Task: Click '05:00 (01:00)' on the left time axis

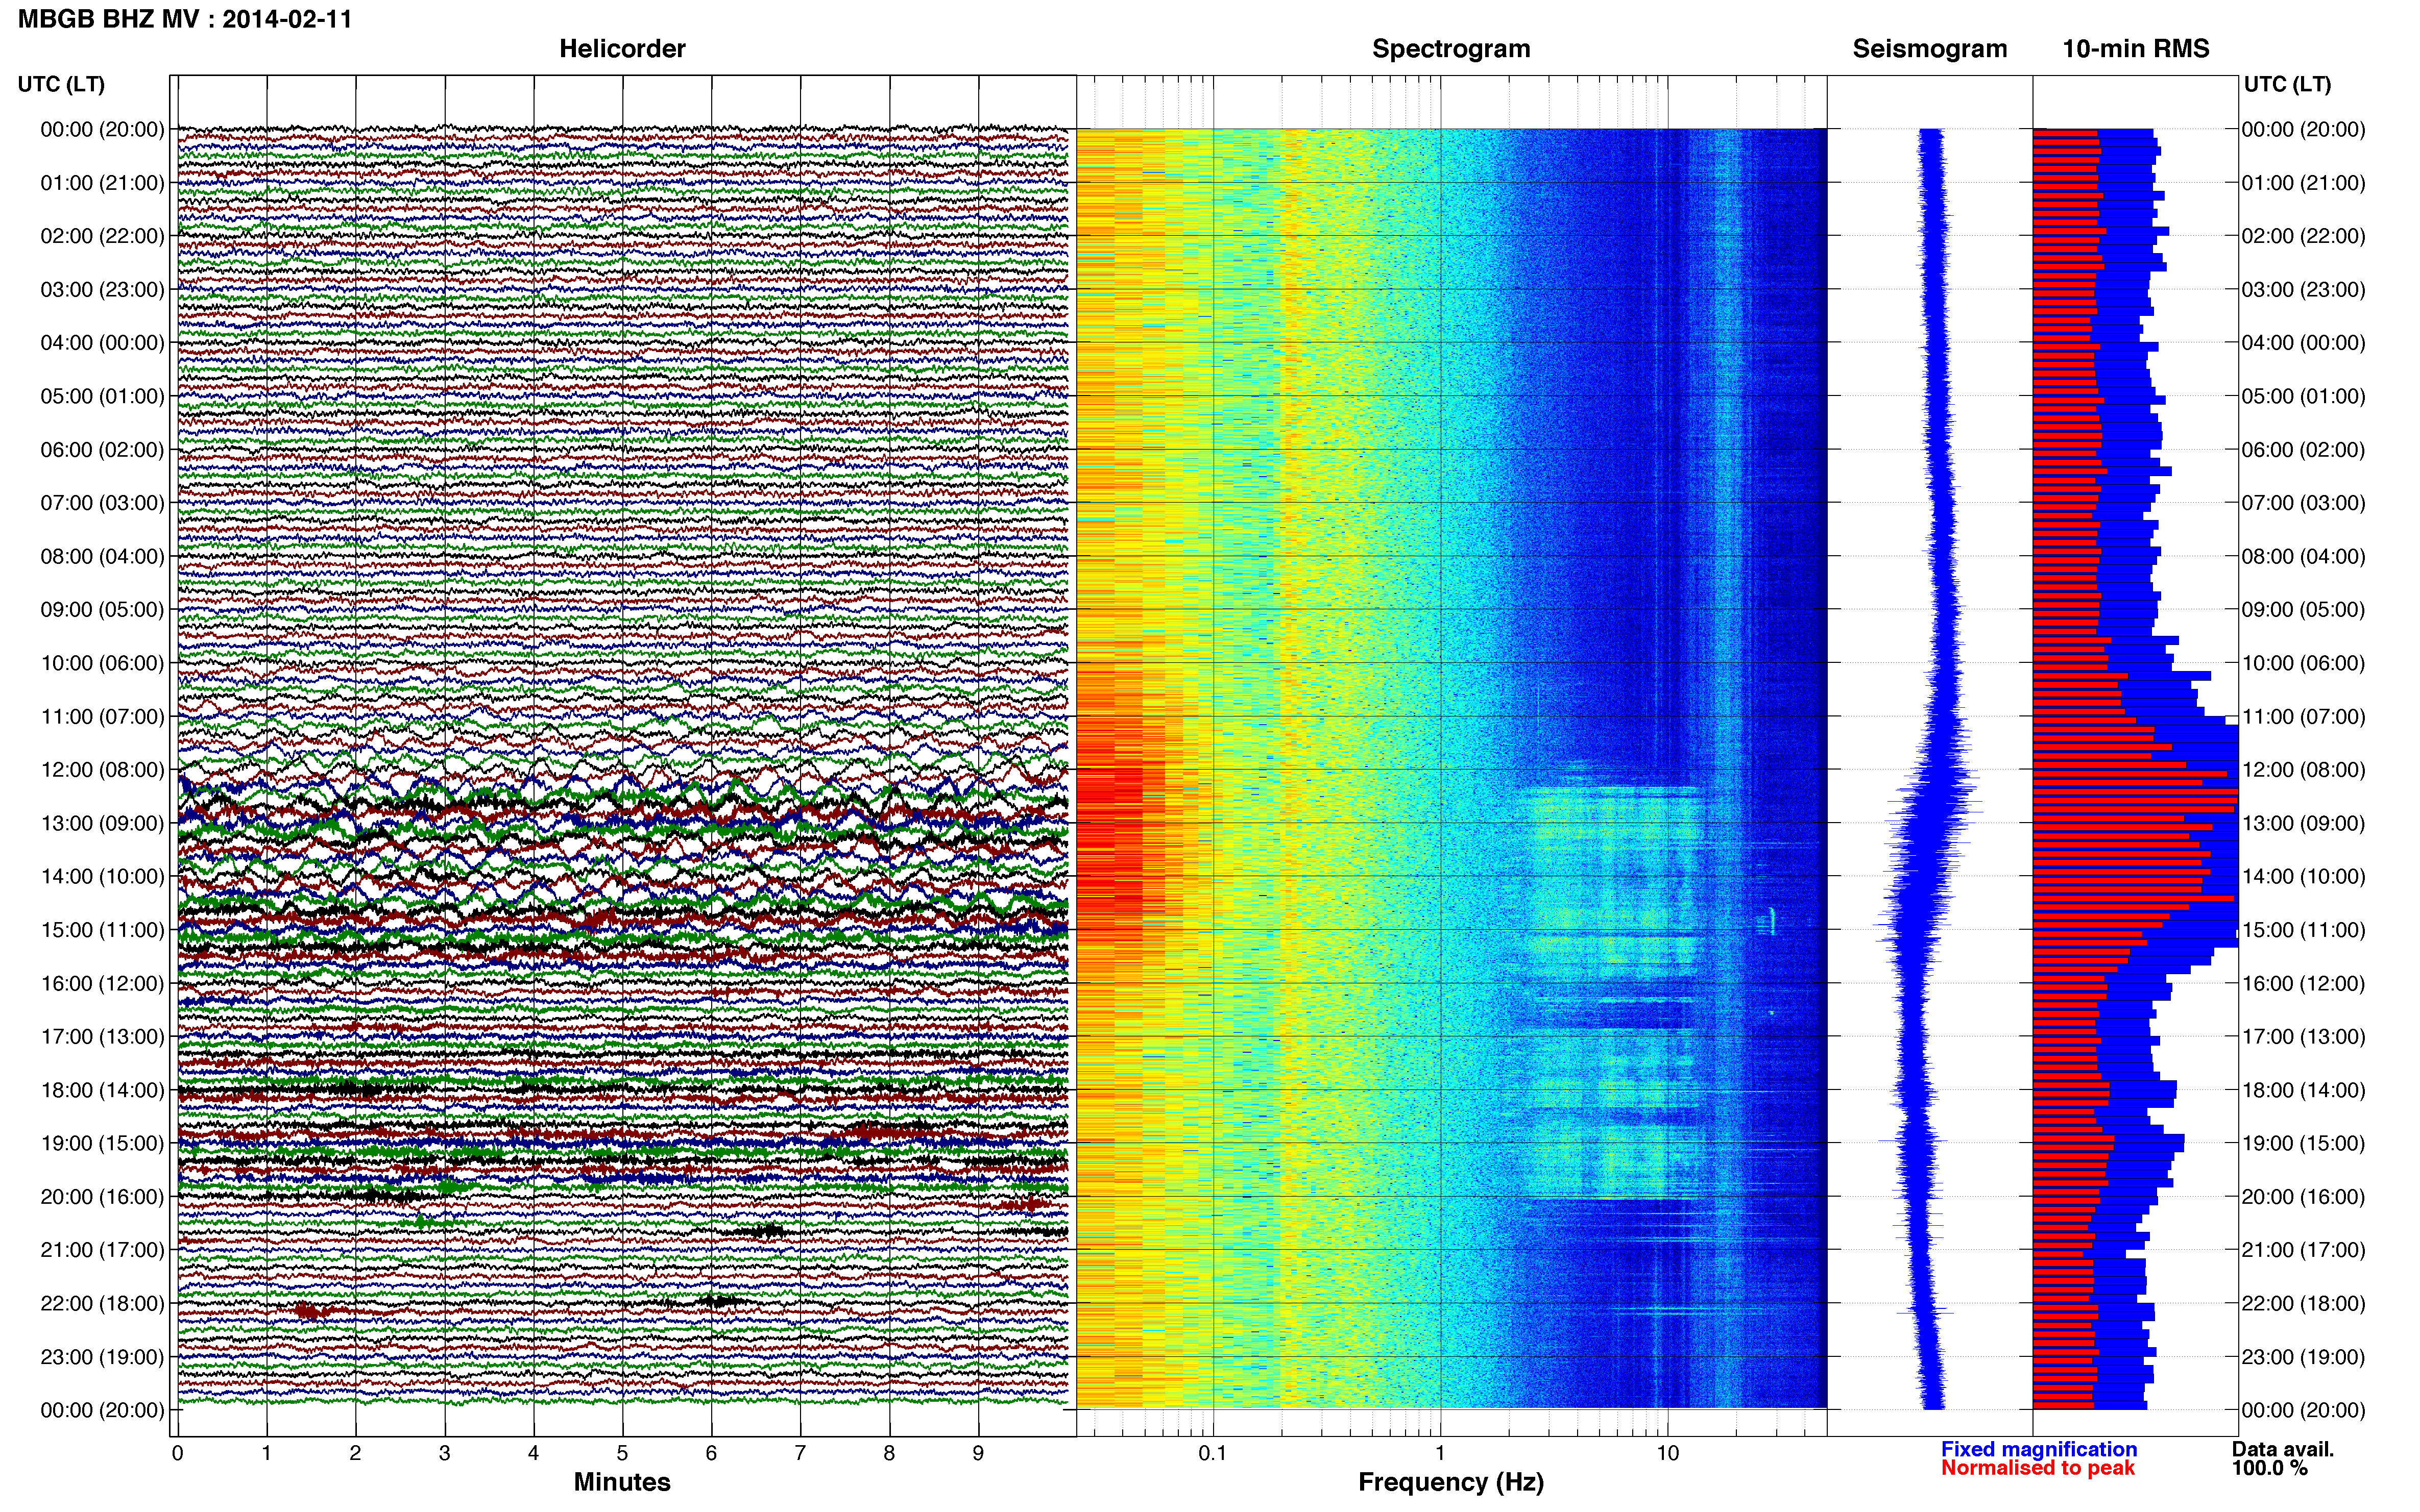Action: coord(102,396)
